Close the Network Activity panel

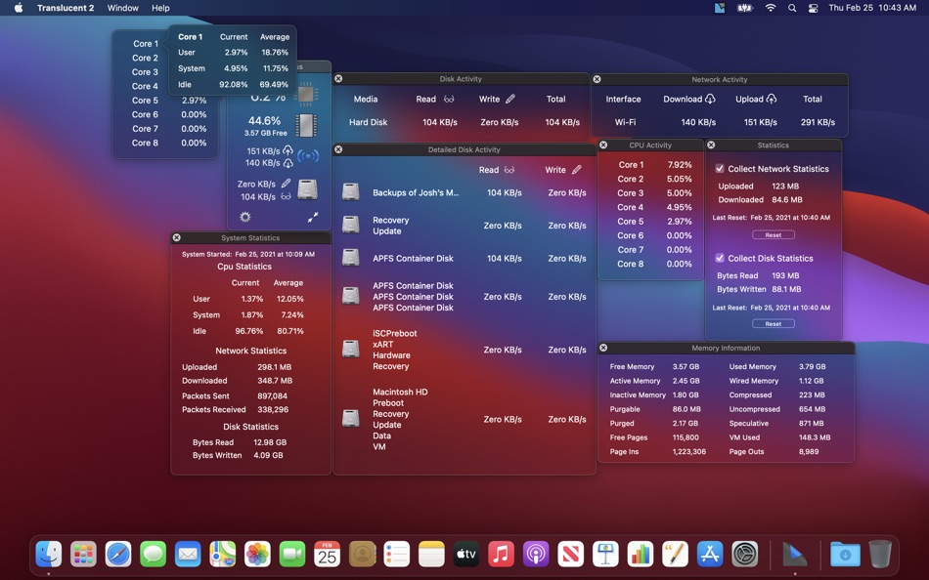(x=597, y=79)
